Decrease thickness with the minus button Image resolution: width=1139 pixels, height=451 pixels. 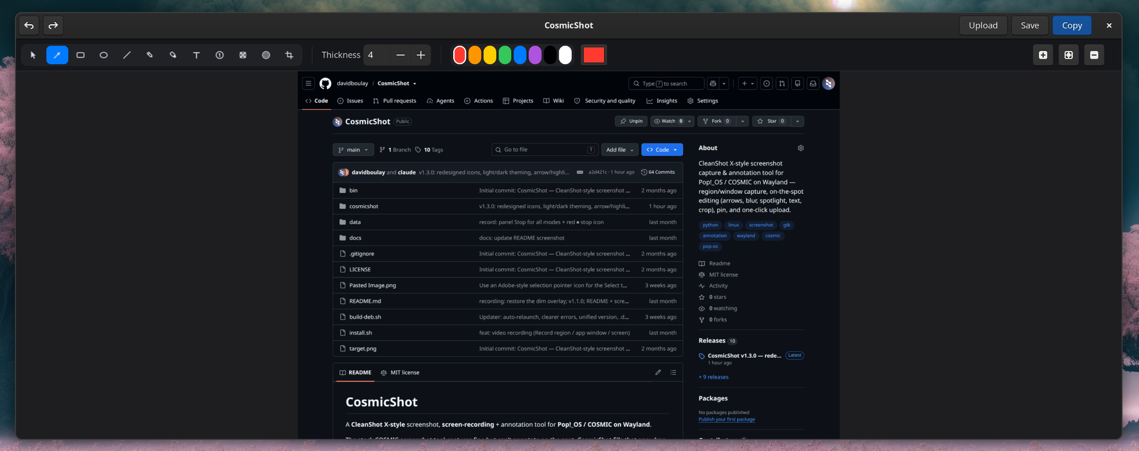pyautogui.click(x=400, y=55)
